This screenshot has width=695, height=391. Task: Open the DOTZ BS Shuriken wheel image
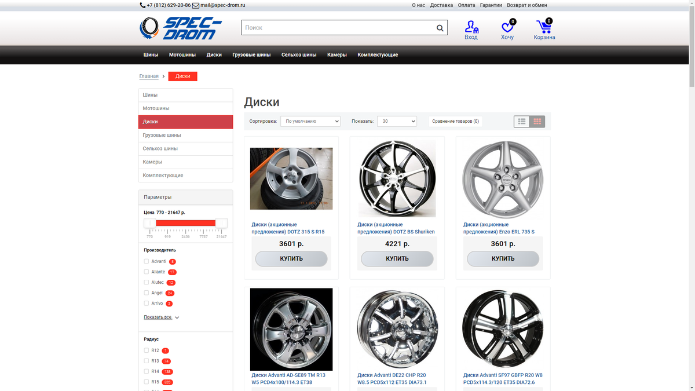397,178
